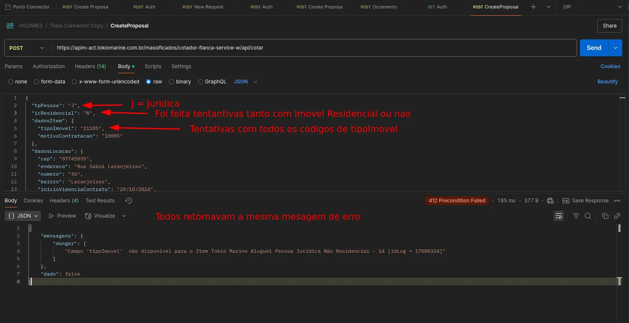The width and height of the screenshot is (629, 323).
Task: Choose the GraphQL body radio button
Action: pos(201,82)
